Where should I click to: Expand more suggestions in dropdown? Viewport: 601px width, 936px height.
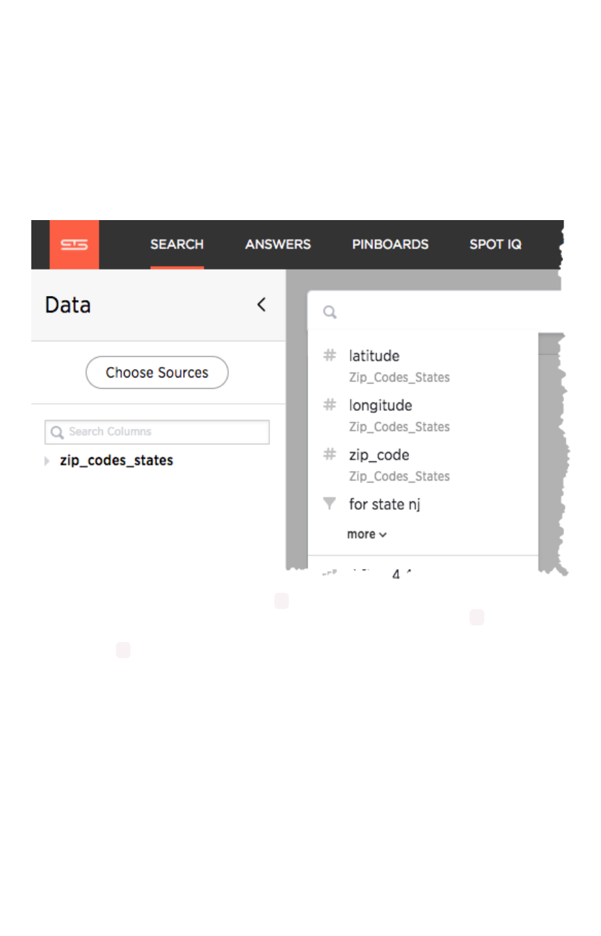pyautogui.click(x=367, y=534)
